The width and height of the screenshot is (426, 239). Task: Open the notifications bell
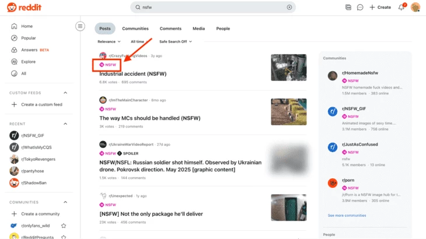(401, 8)
